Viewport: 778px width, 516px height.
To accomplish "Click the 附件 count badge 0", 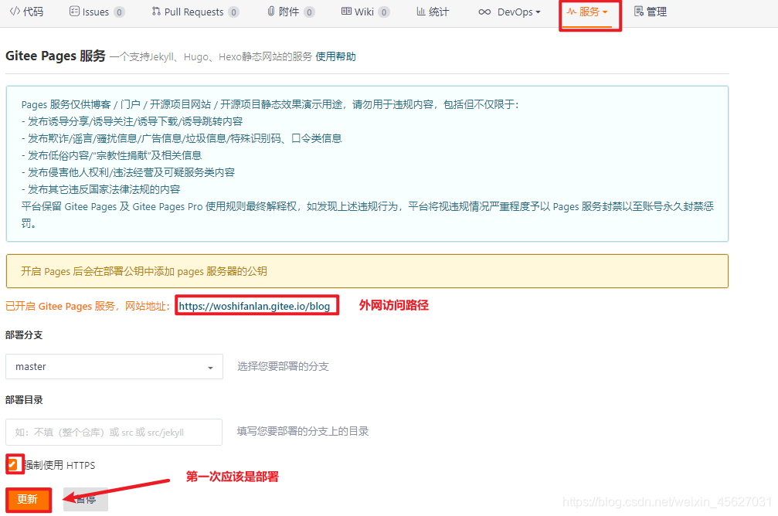I will 309,12.
